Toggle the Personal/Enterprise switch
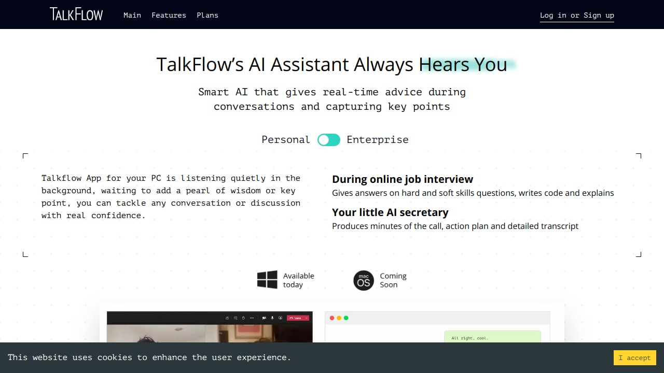The height and width of the screenshot is (373, 664). [329, 140]
